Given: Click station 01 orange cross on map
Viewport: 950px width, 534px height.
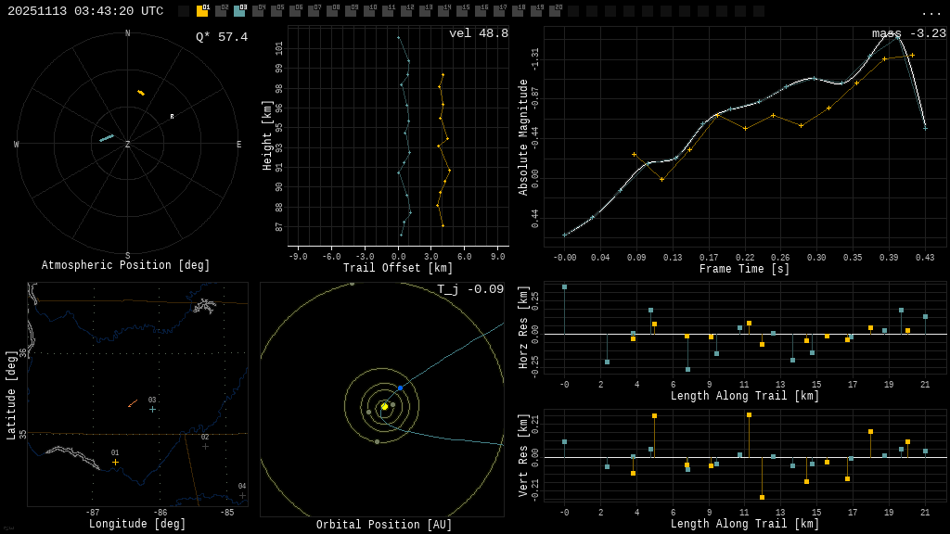Looking at the screenshot, I should (115, 462).
